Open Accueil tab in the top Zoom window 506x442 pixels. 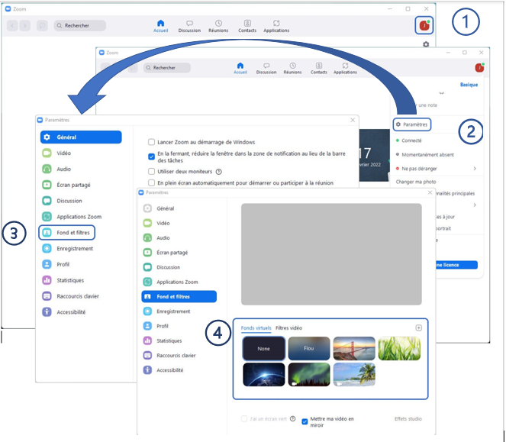click(161, 26)
